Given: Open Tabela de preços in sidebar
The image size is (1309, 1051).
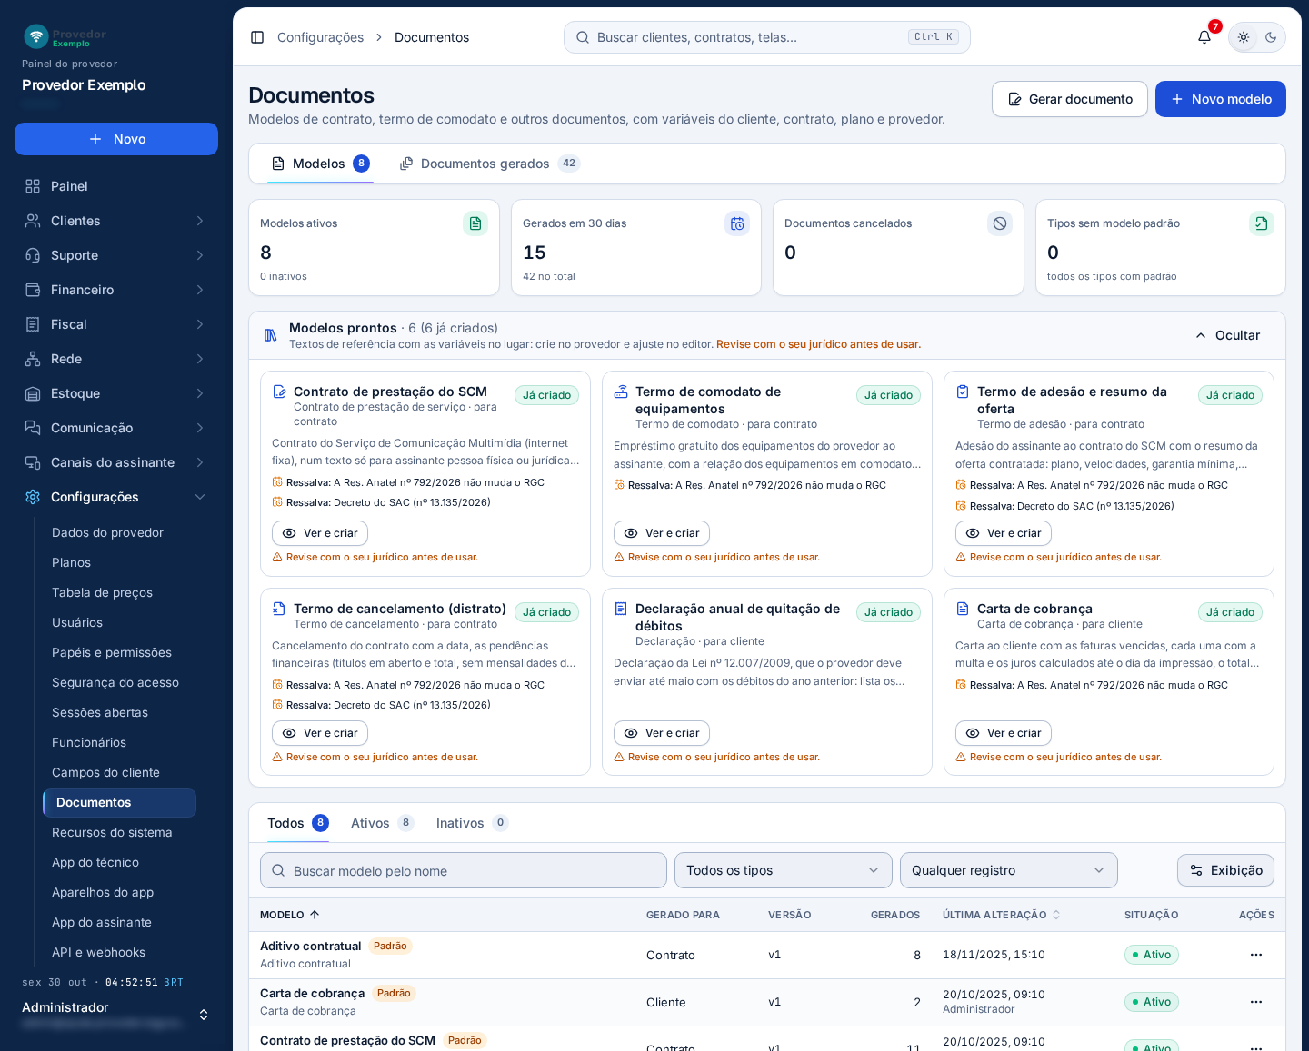Looking at the screenshot, I should [x=119, y=592].
